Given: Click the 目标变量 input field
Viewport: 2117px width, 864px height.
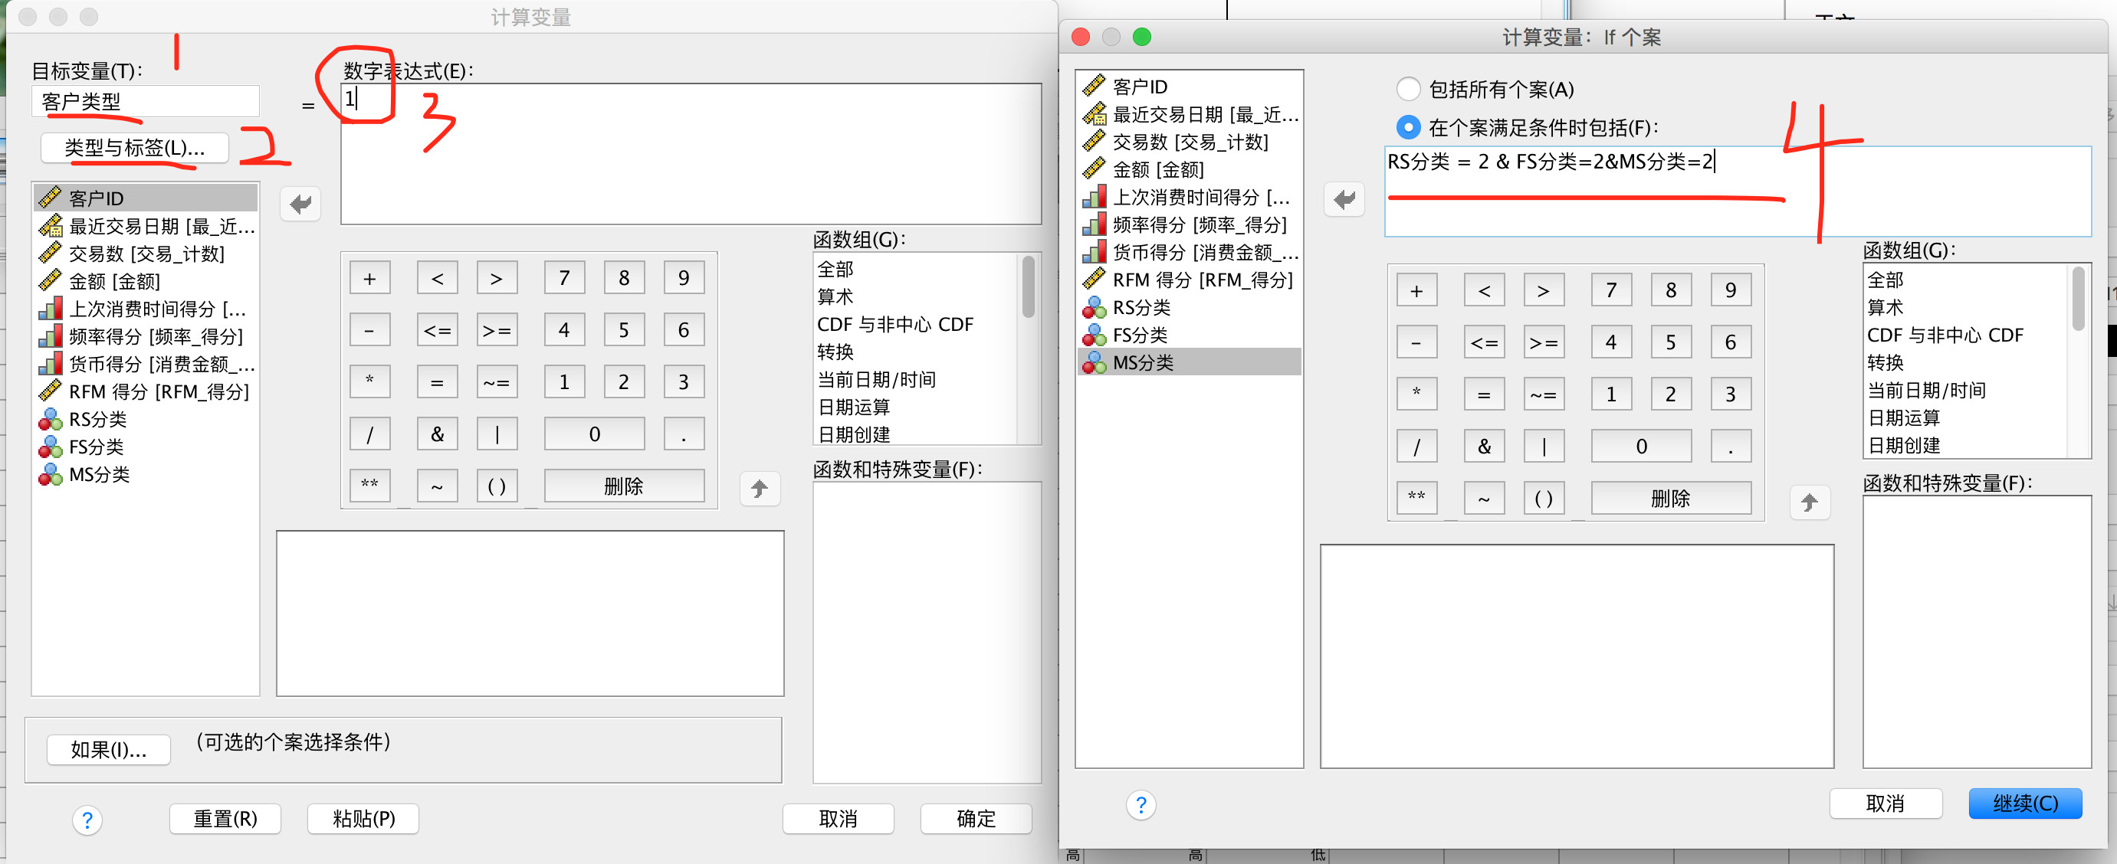Looking at the screenshot, I should pos(146,102).
